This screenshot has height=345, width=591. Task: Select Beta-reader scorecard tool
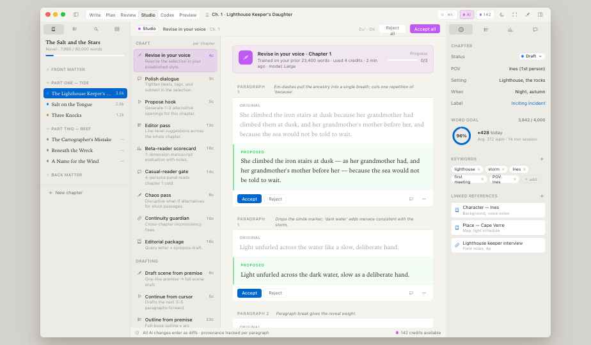175,154
